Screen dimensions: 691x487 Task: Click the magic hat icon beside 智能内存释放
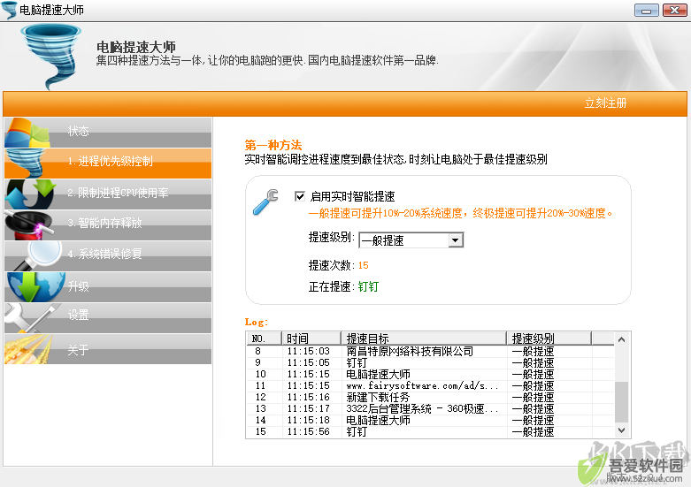point(29,225)
